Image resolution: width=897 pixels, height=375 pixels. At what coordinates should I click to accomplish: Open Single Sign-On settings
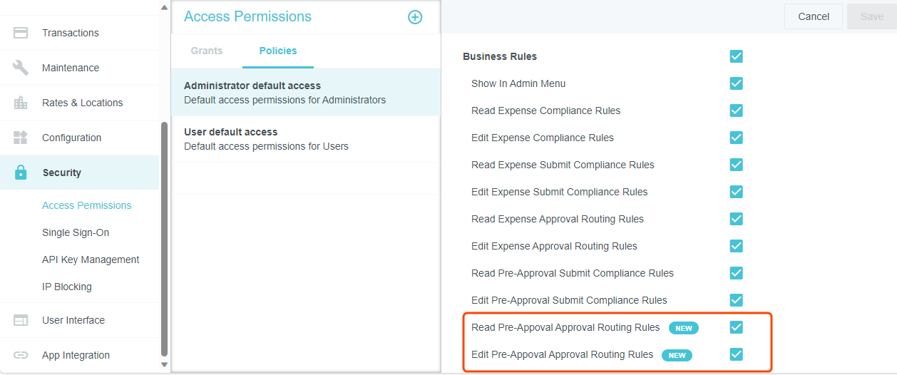click(76, 232)
